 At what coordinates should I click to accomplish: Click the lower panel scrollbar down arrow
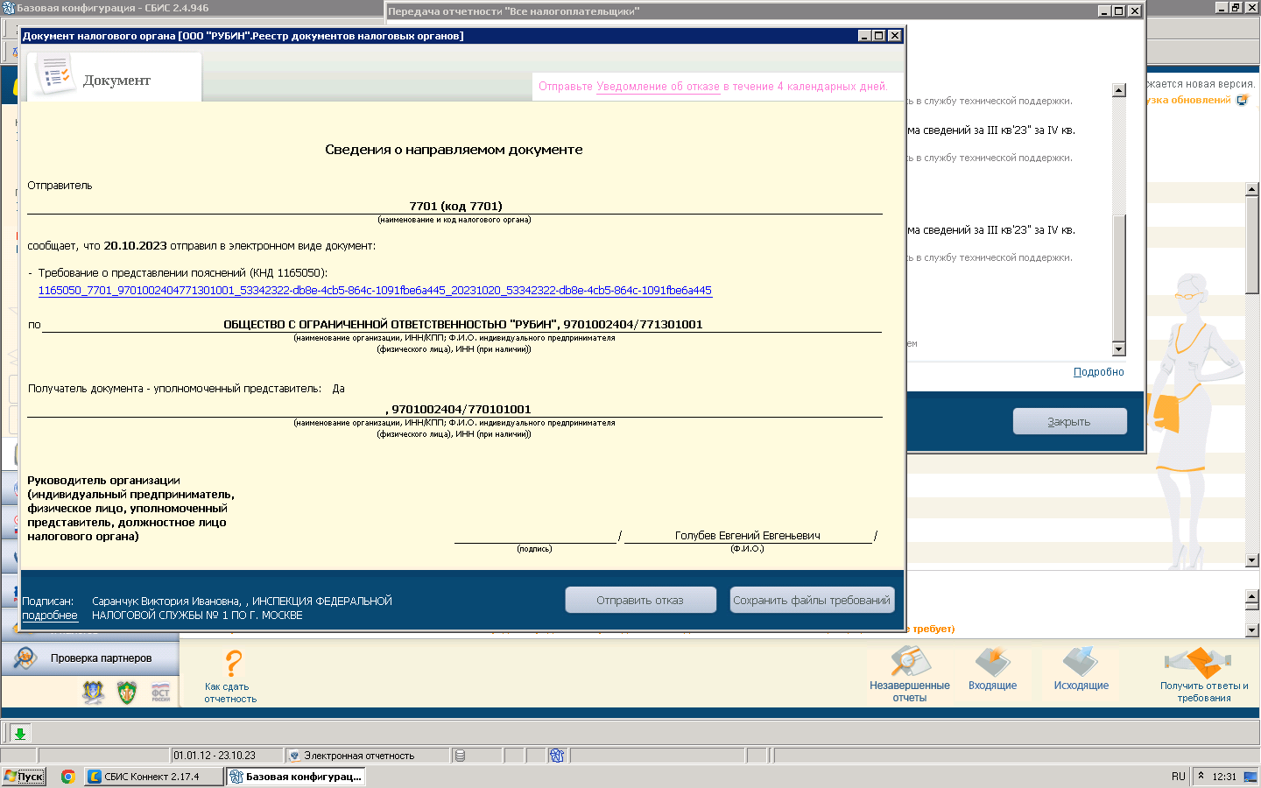[x=1252, y=630]
